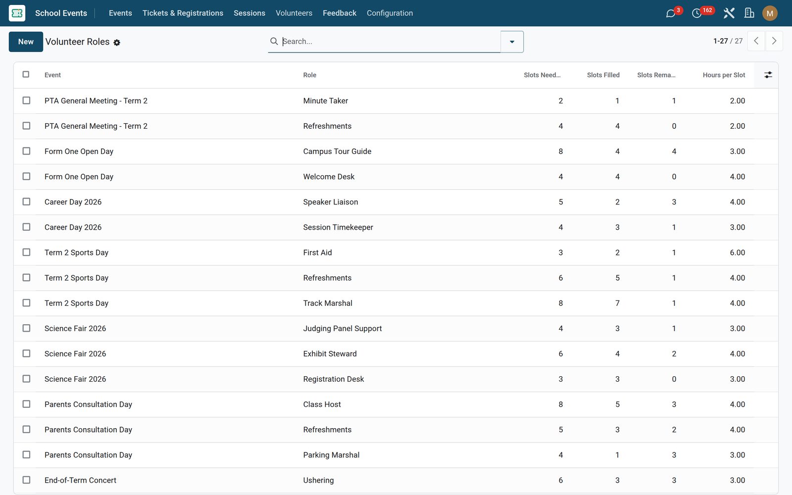This screenshot has width=792, height=495.
Task: Check the Campus Tour Guide row checkbox
Action: click(x=26, y=151)
